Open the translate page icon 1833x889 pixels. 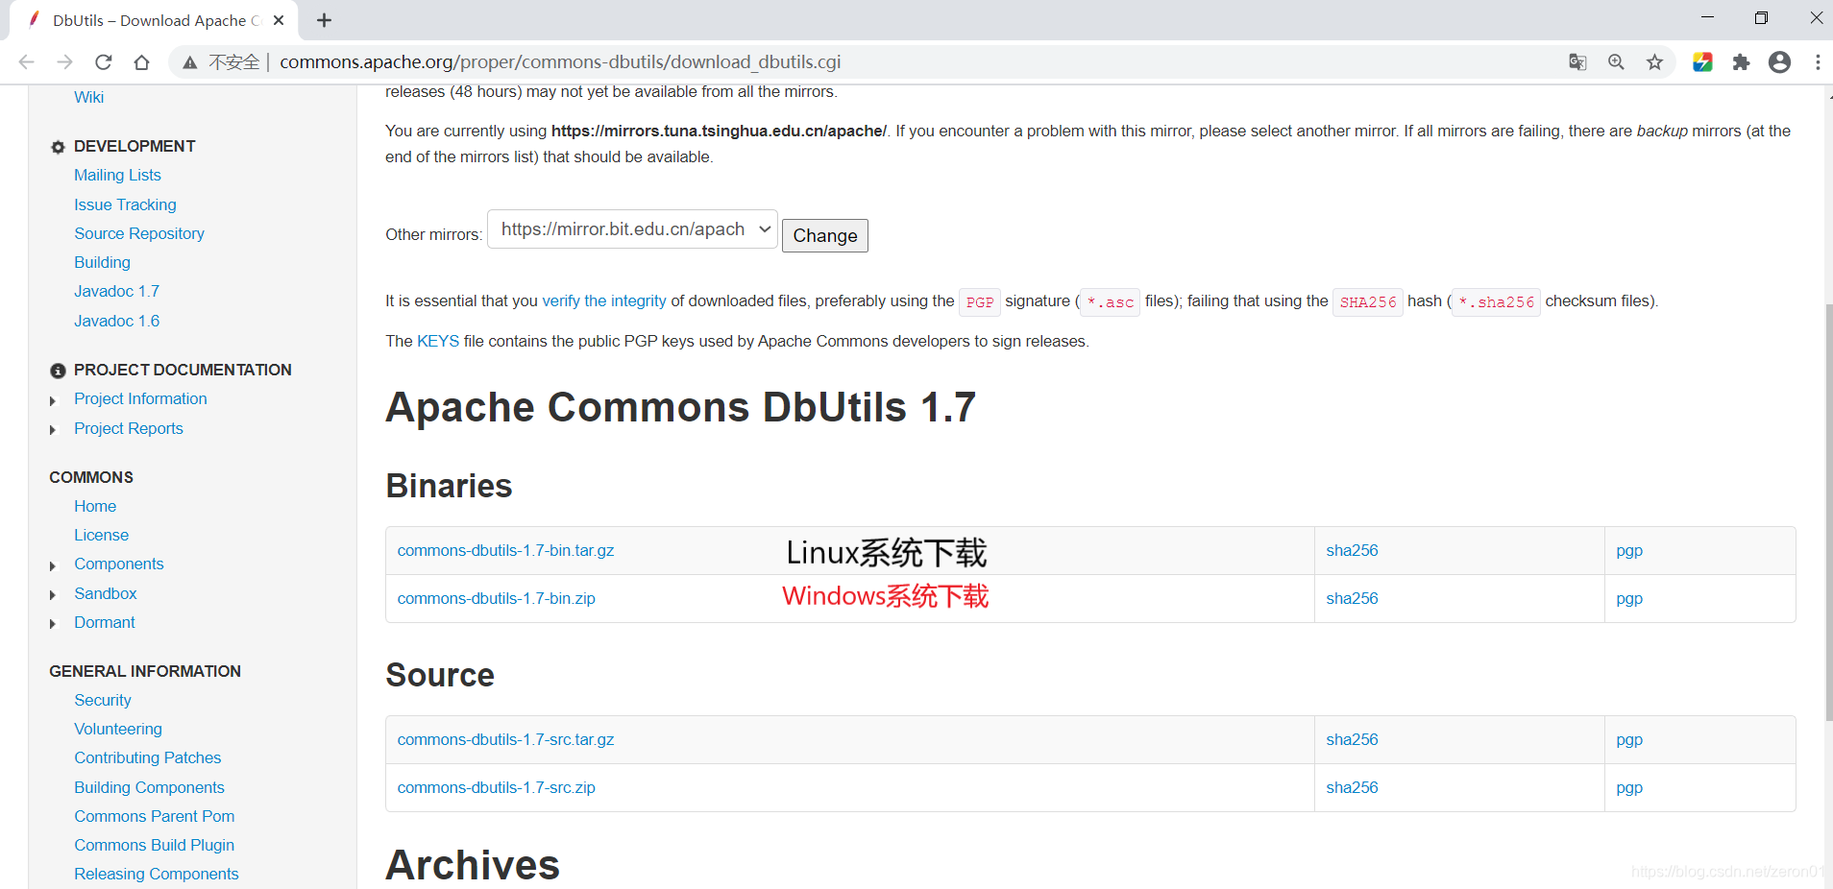click(x=1577, y=62)
